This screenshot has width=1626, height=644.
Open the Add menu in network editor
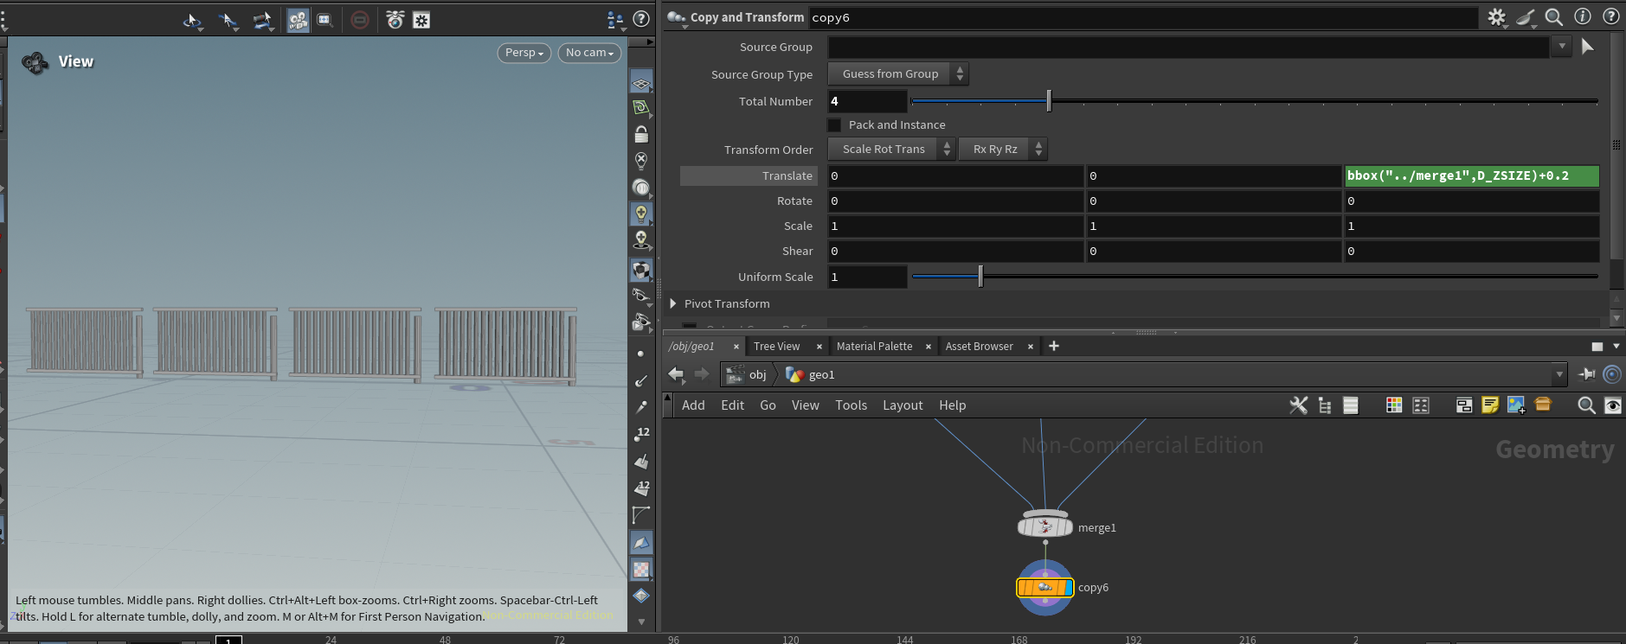[693, 405]
